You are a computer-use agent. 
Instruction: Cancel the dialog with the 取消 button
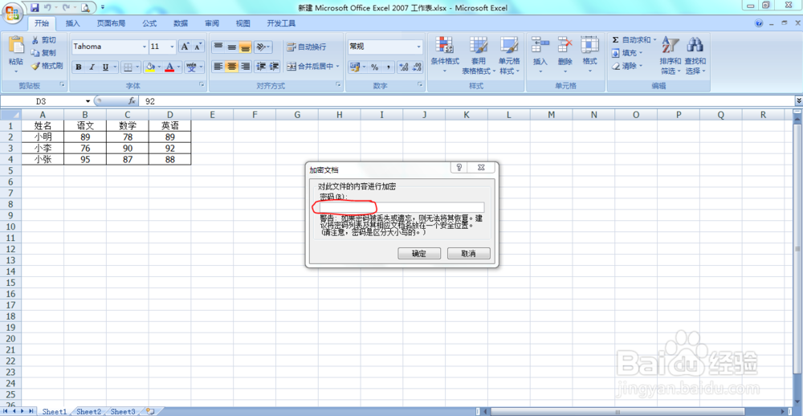coord(469,254)
